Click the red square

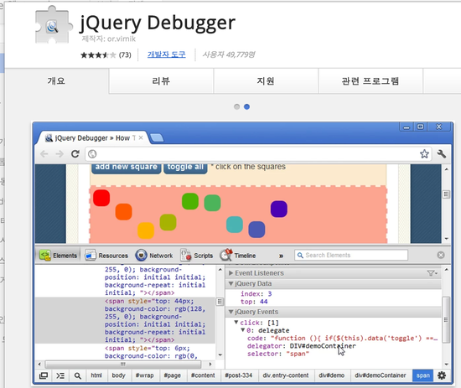pos(101,198)
